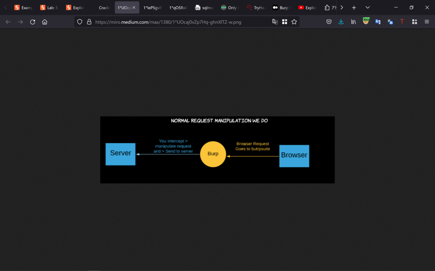The height and width of the screenshot is (271, 435).
Task: Switch to the sqlma tab
Action: click(x=204, y=8)
